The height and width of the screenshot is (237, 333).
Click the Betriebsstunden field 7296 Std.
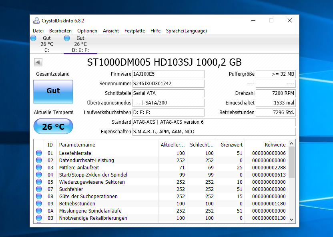pyautogui.click(x=276, y=112)
